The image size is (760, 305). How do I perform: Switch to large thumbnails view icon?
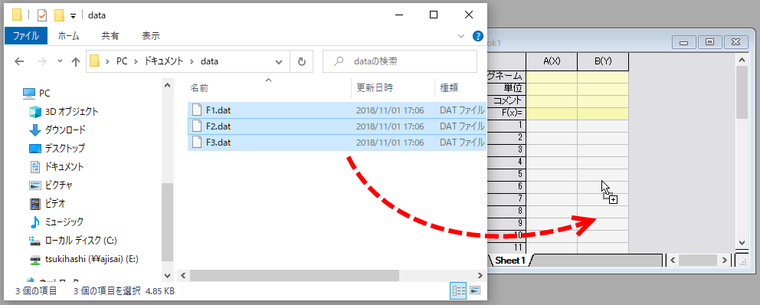[x=475, y=291]
